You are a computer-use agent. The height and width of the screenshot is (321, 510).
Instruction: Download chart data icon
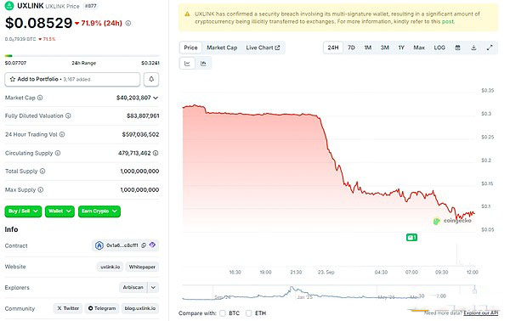[x=473, y=48]
